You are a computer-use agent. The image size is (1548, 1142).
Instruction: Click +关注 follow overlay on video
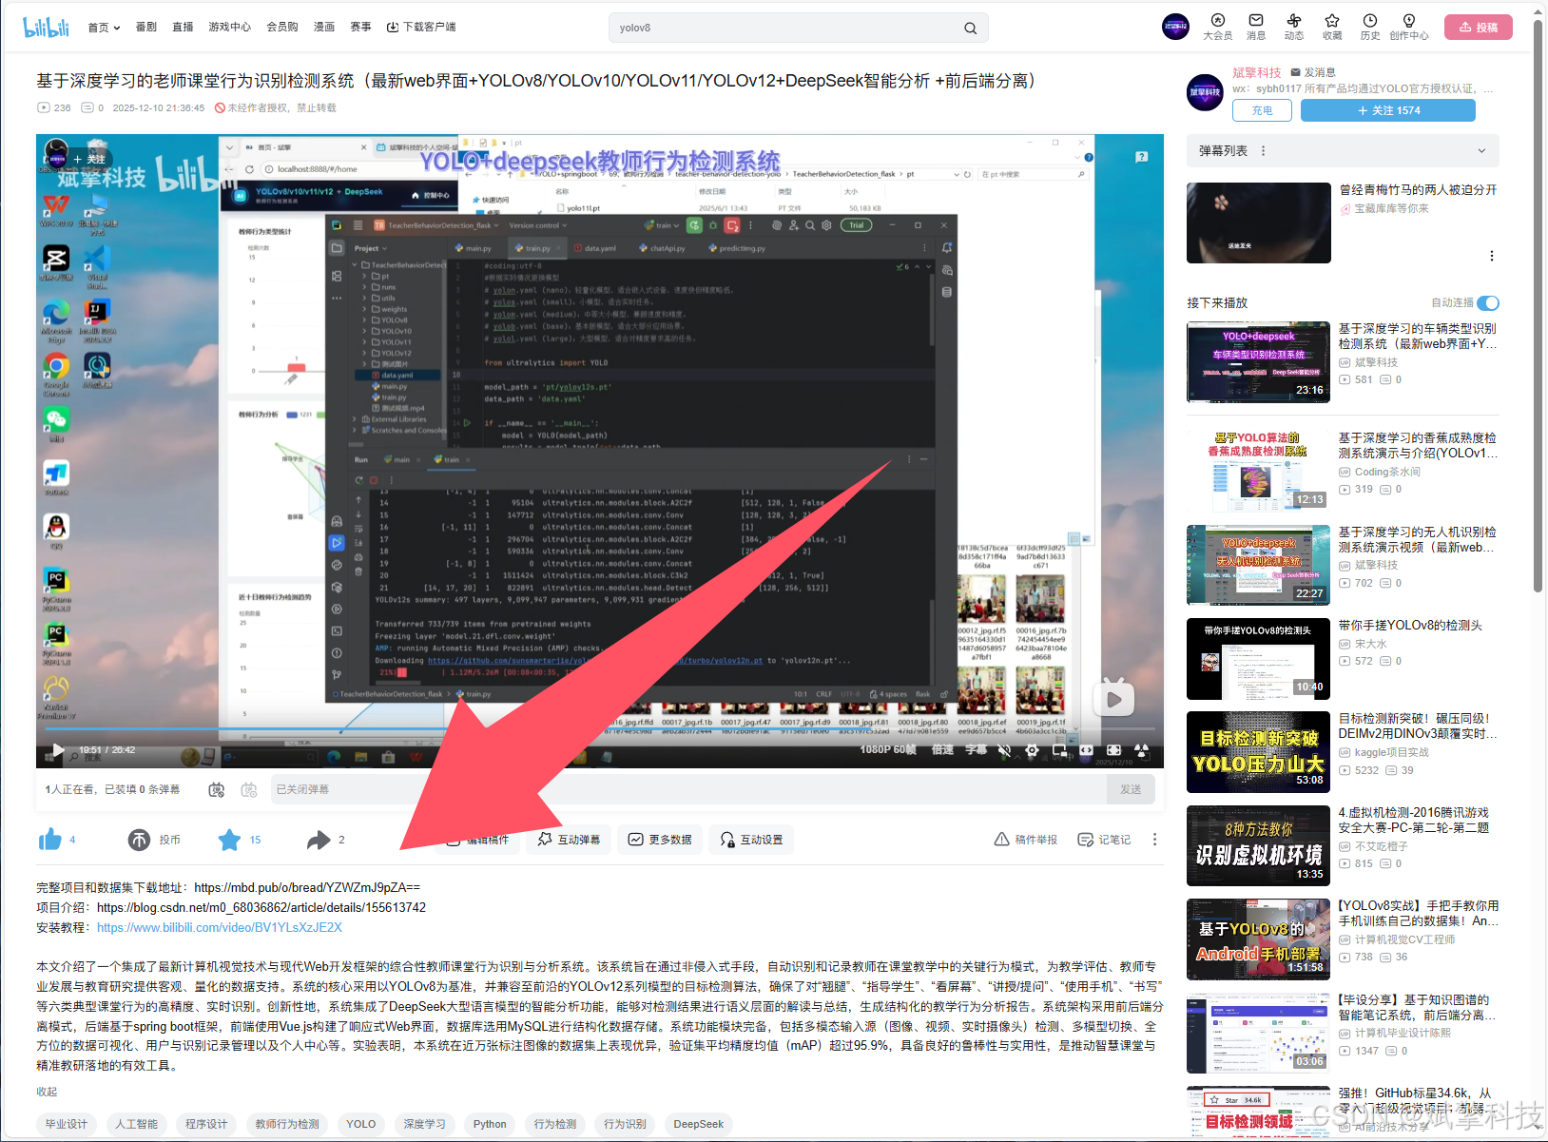coord(89,159)
